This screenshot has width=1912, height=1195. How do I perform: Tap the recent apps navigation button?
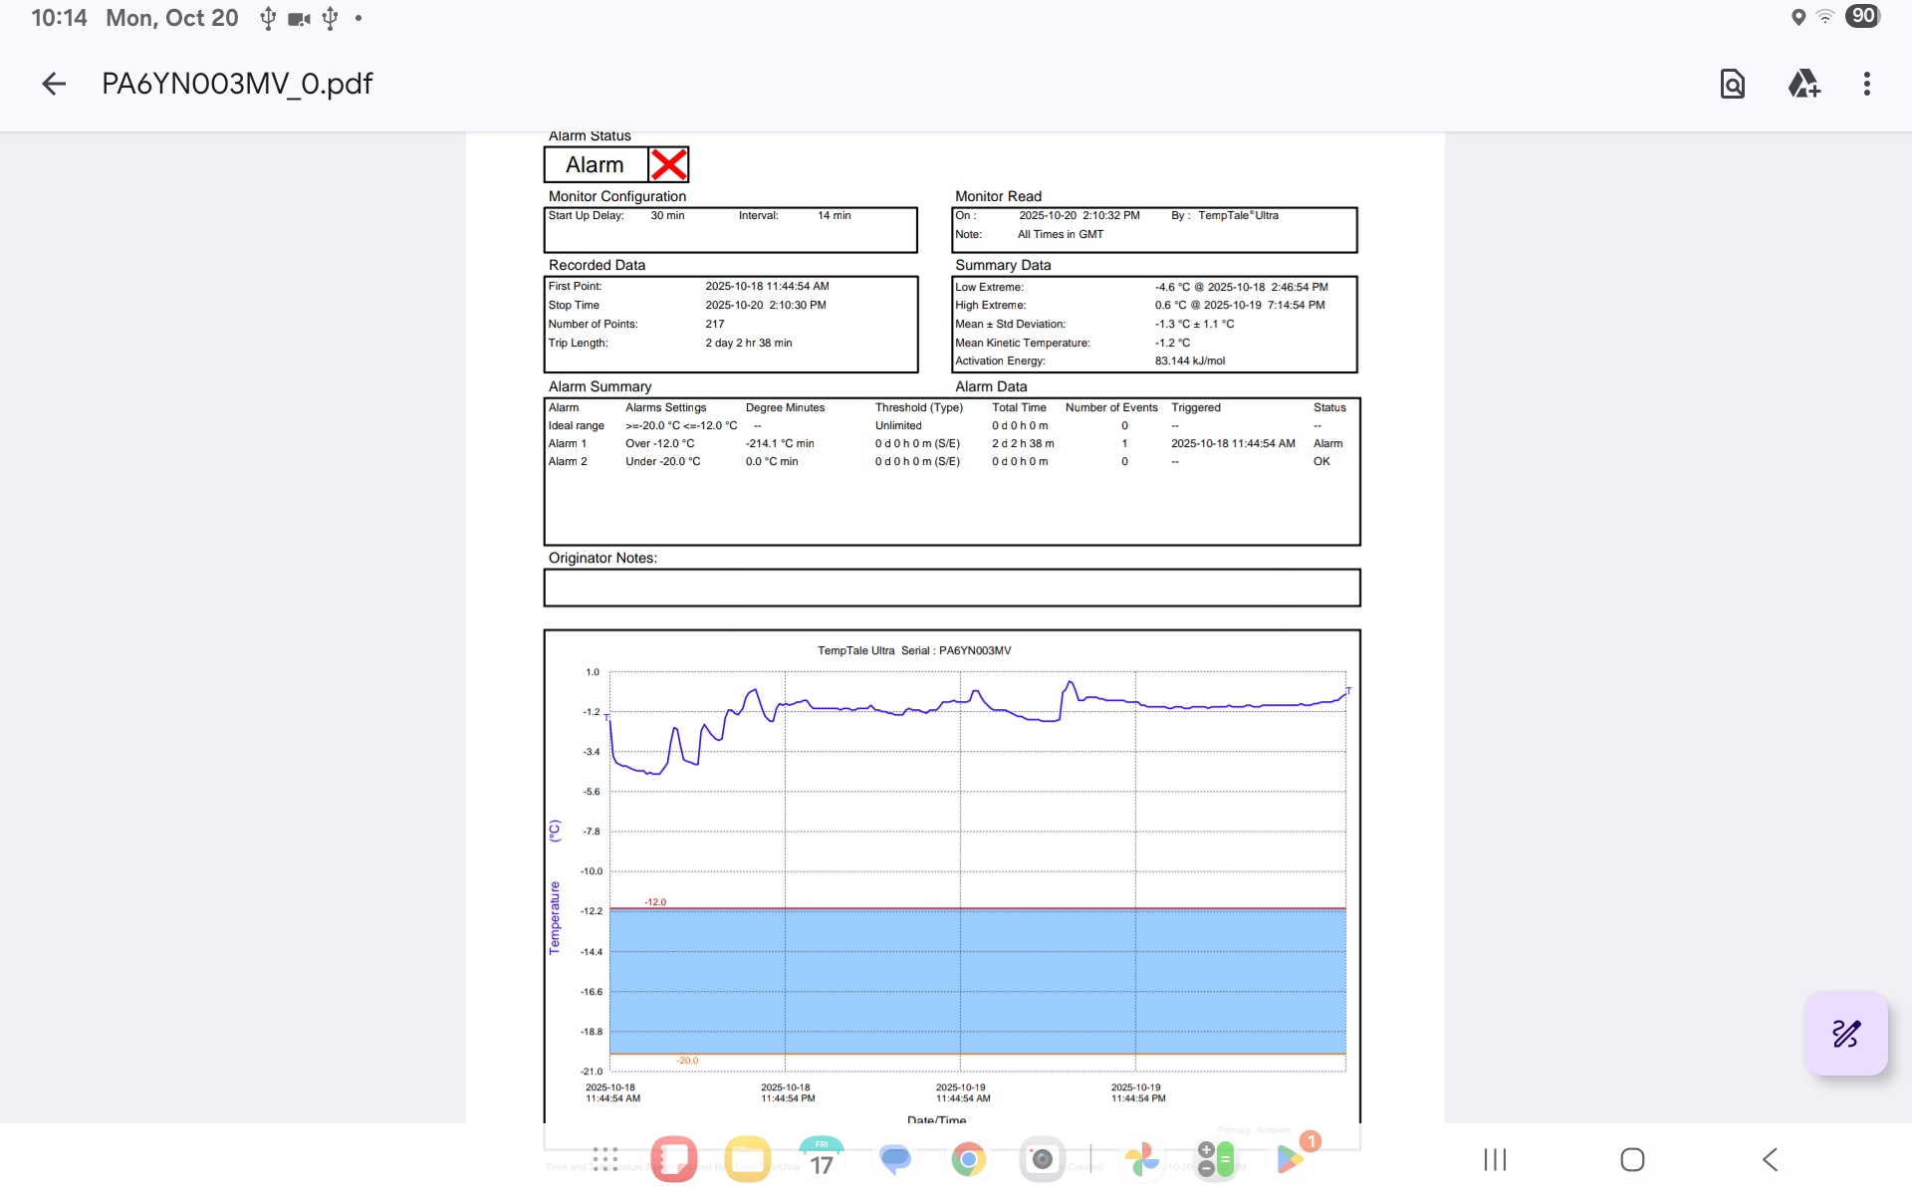tap(1495, 1159)
